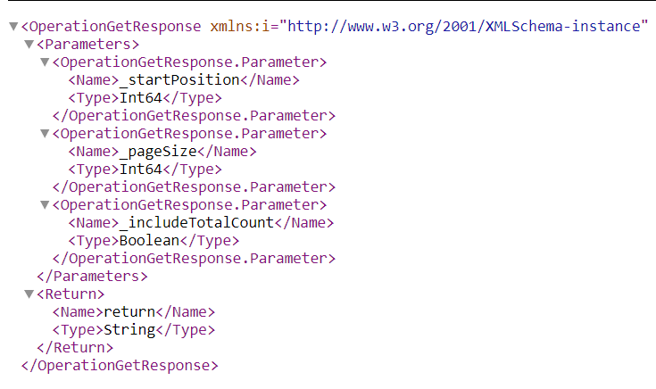Screen dimensions: 656x389
Task: Click the return name value
Action: pyautogui.click(x=129, y=312)
